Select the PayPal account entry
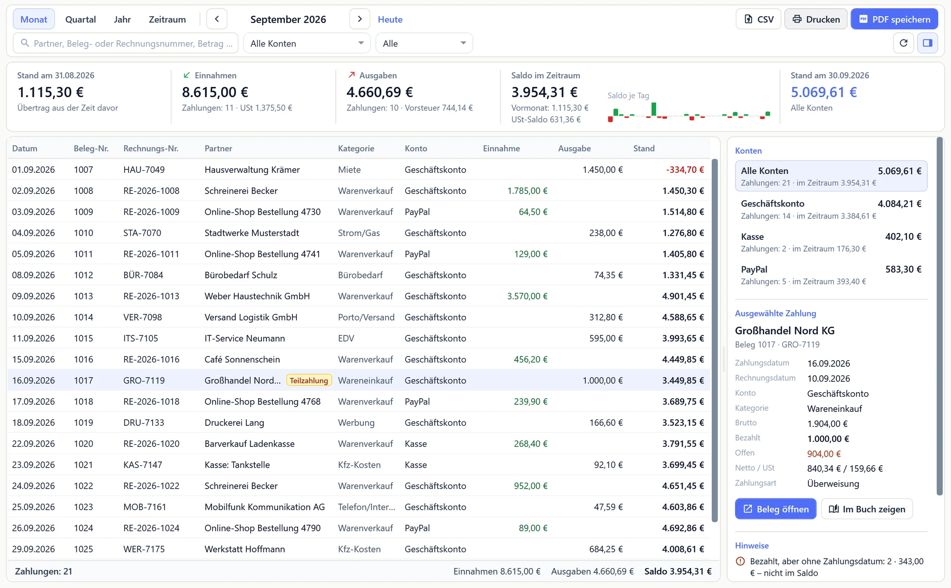This screenshot has width=951, height=588. [x=831, y=275]
